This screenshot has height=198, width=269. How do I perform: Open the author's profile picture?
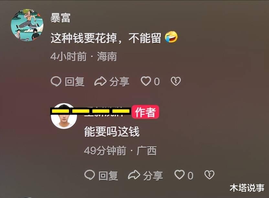[64, 116]
